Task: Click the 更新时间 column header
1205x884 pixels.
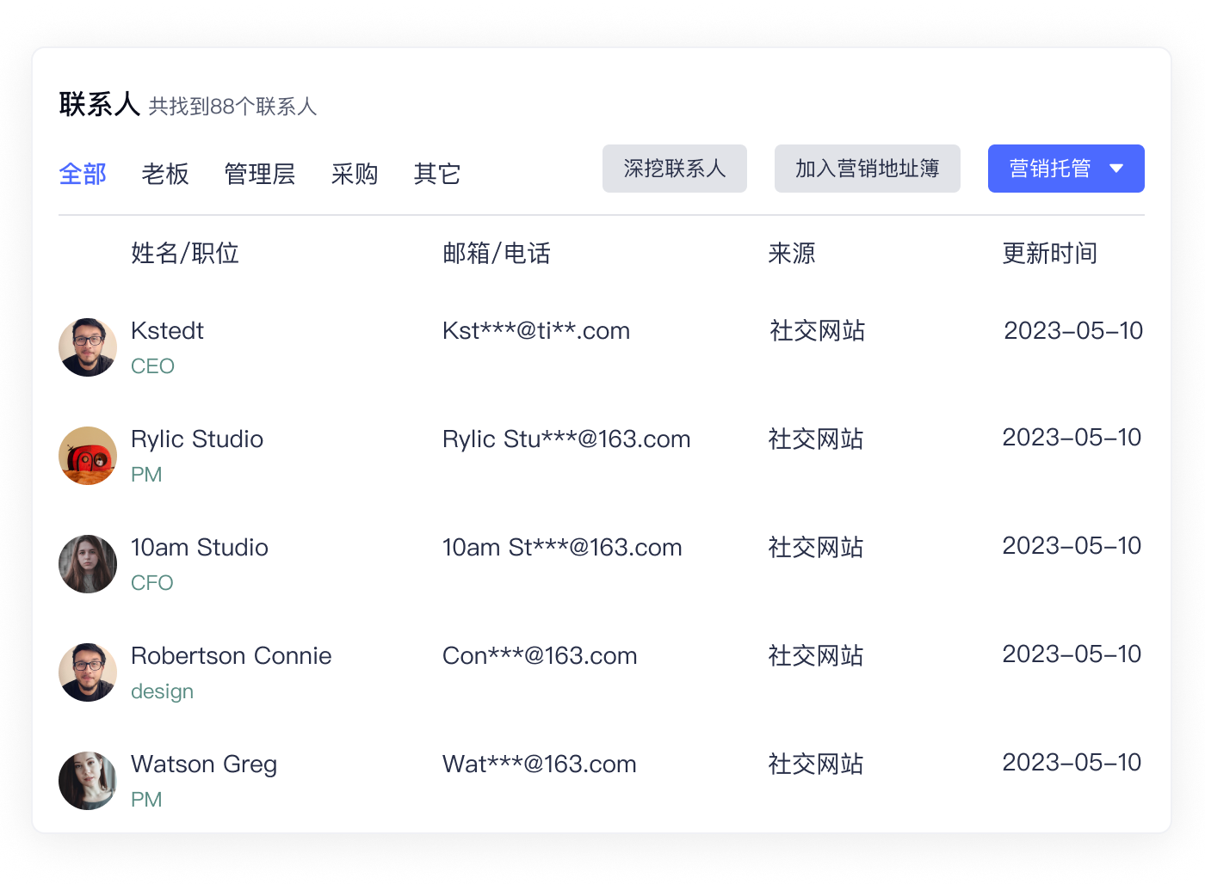Action: (1050, 253)
